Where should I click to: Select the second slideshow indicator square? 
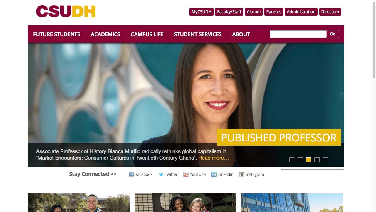point(300,160)
